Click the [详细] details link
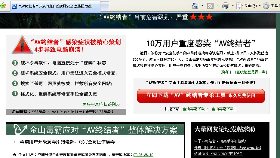The image size is (280, 158). 226,72
